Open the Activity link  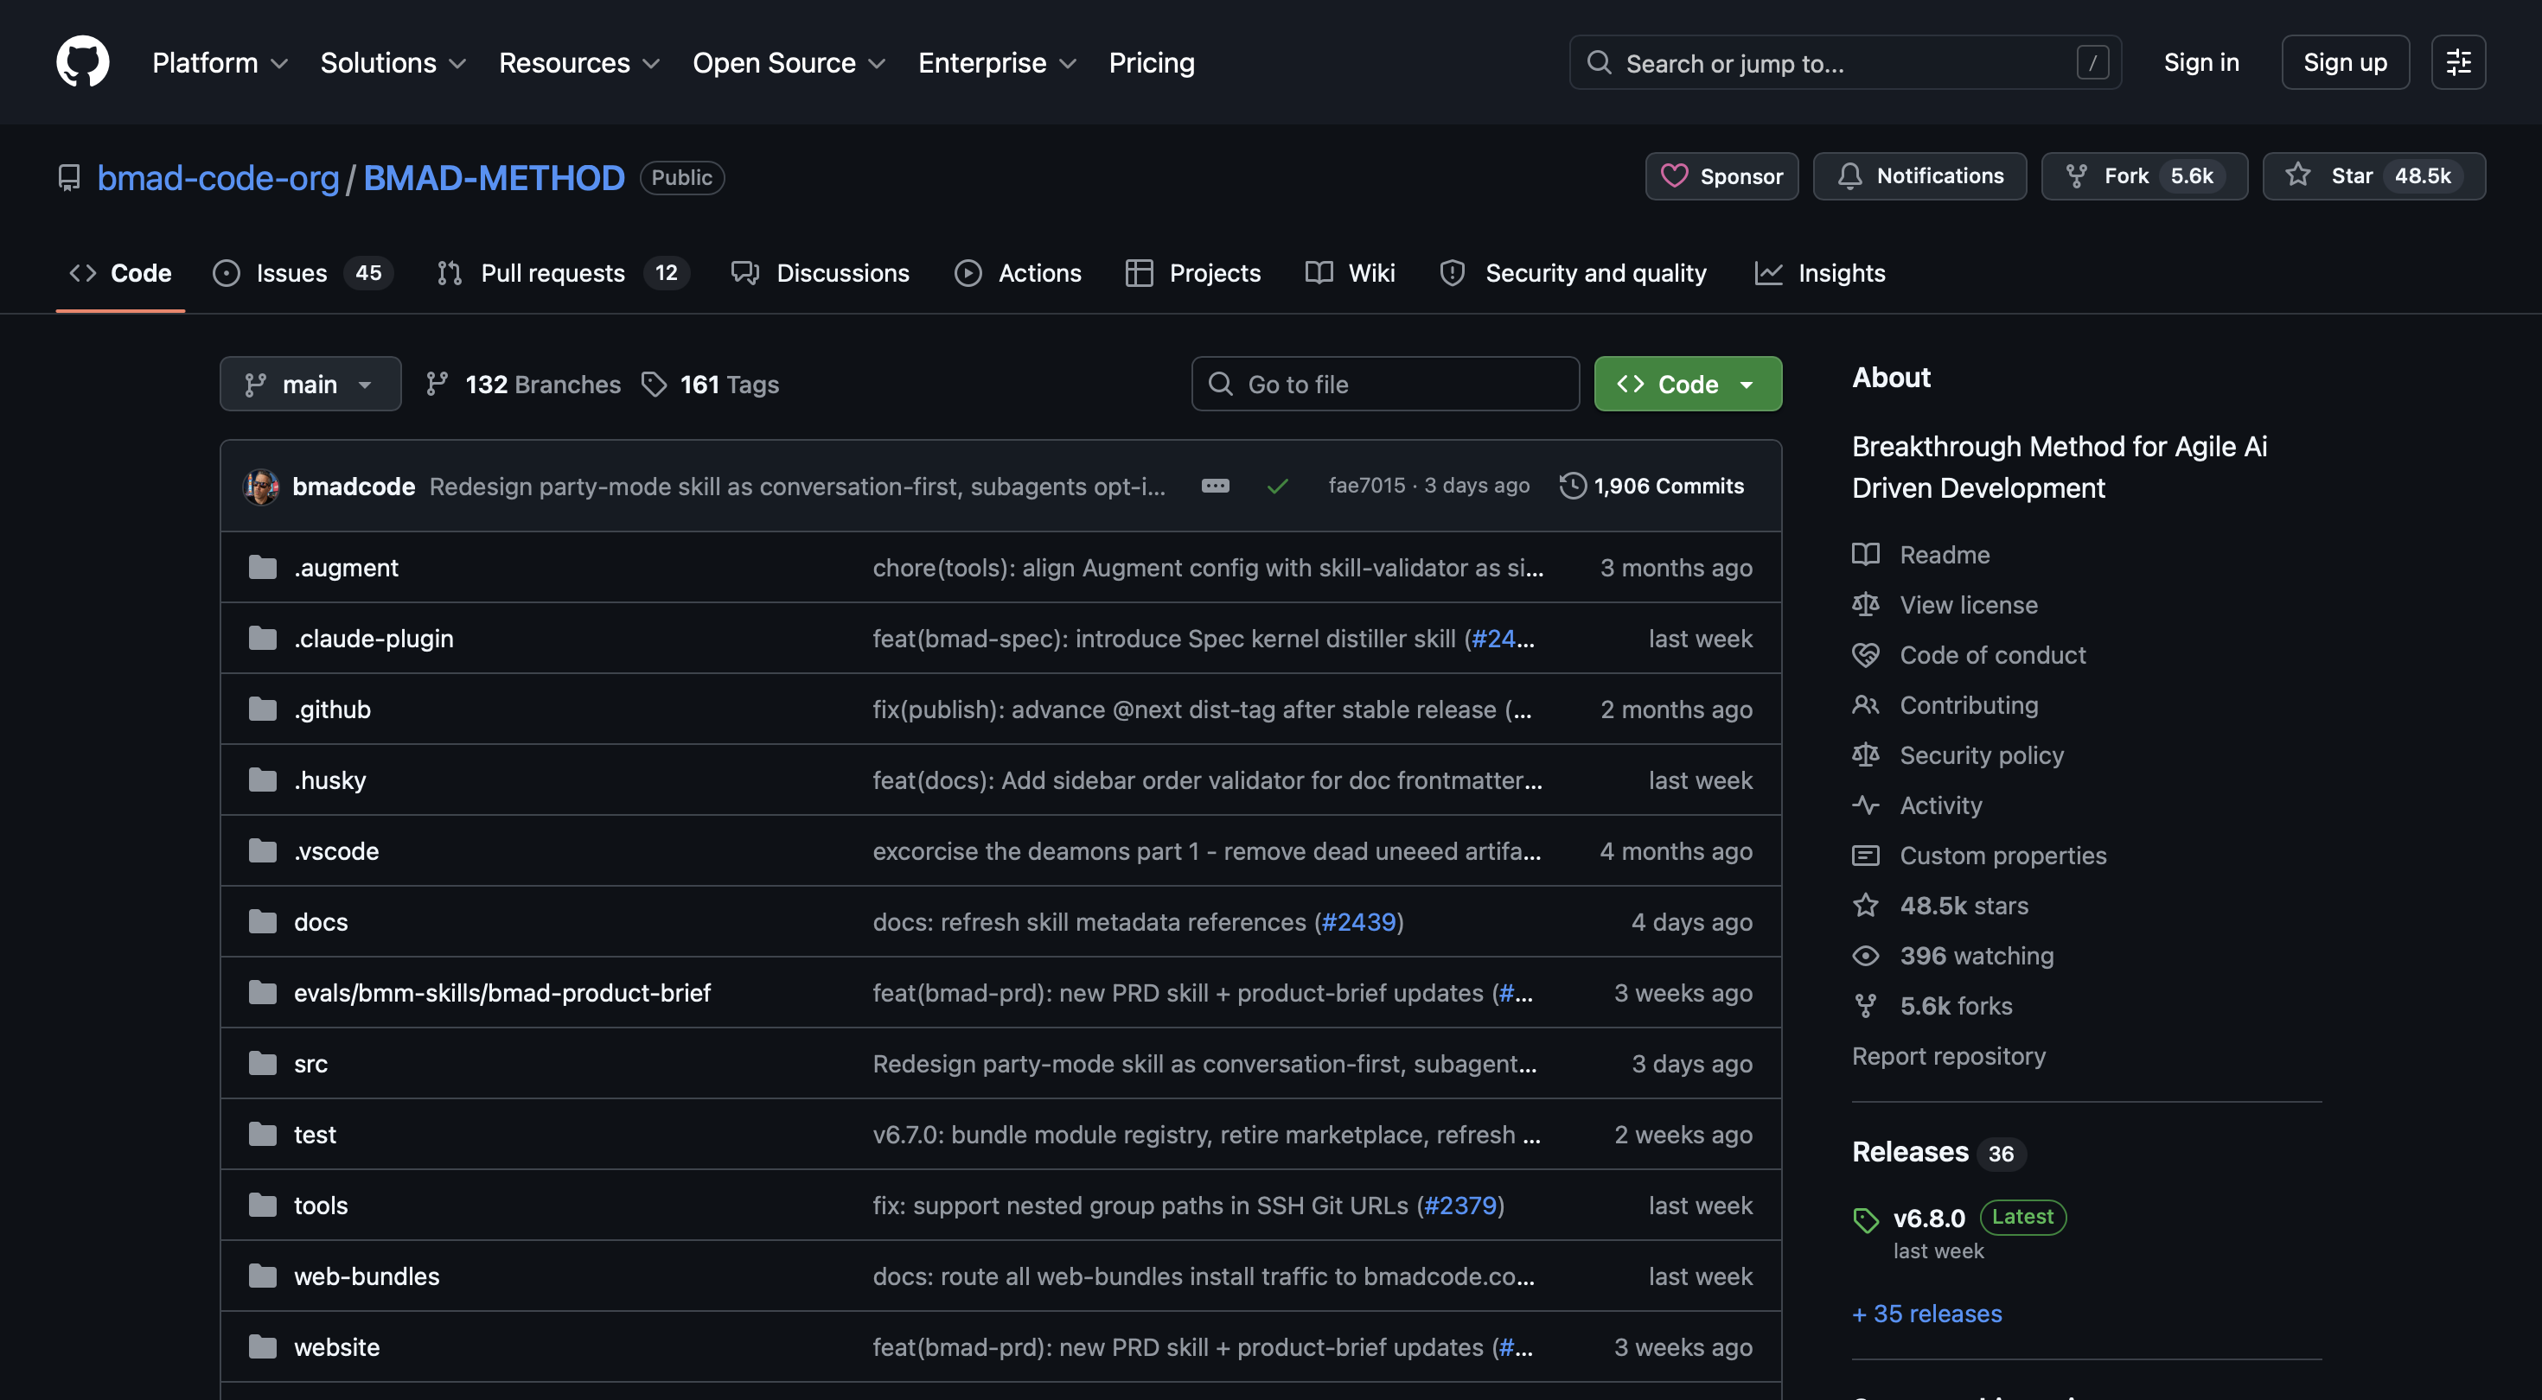point(1918,805)
